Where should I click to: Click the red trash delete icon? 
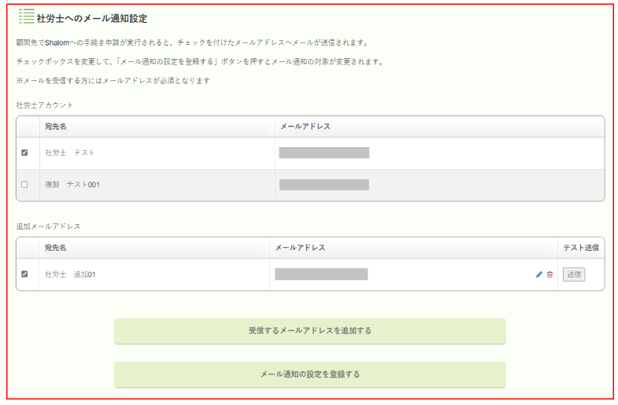tap(550, 274)
